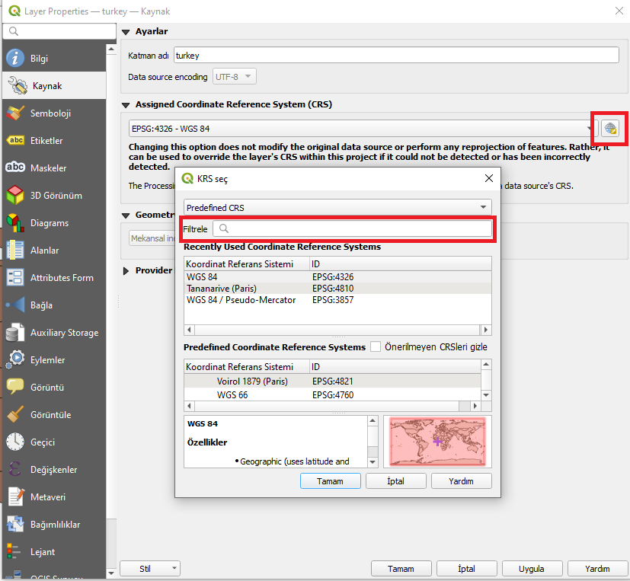Open the Bağla joins tab
630x581 pixels.
[54, 305]
